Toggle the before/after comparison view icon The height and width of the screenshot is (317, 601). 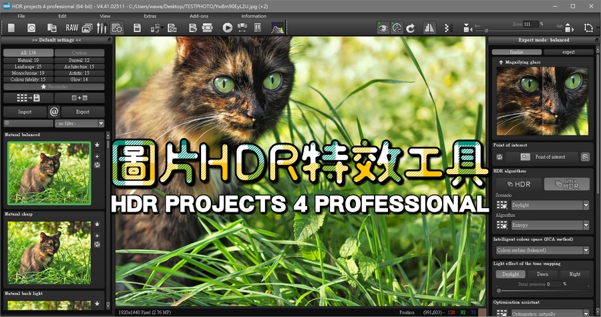click(x=429, y=28)
